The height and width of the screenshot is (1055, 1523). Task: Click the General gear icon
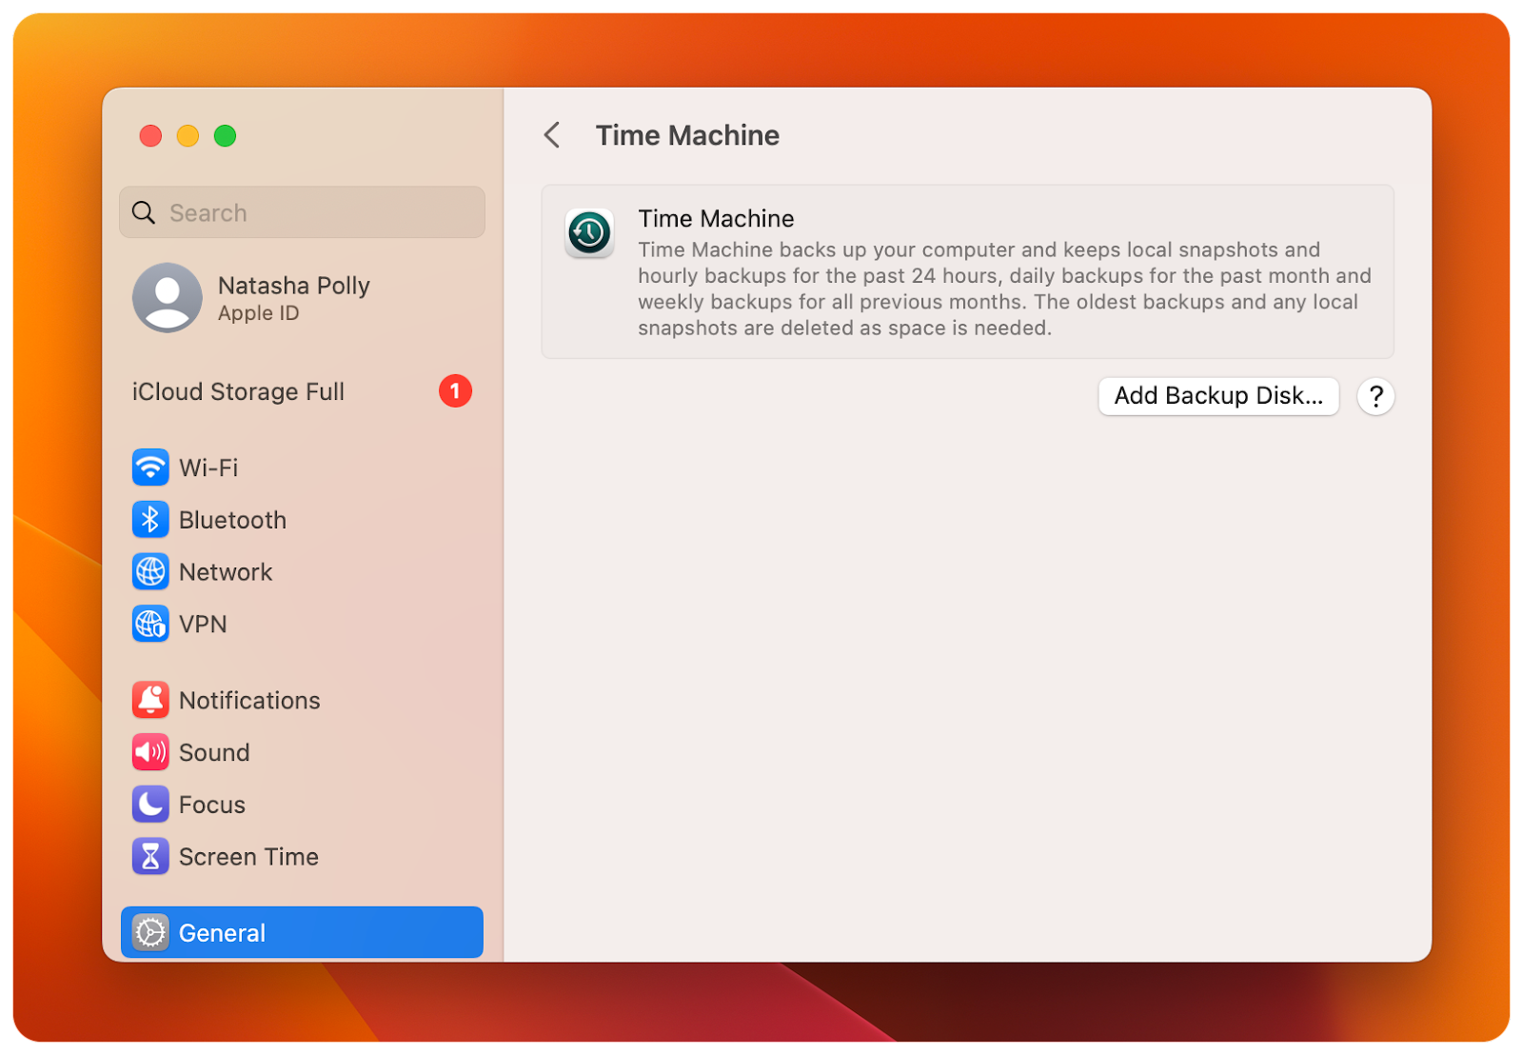click(150, 933)
